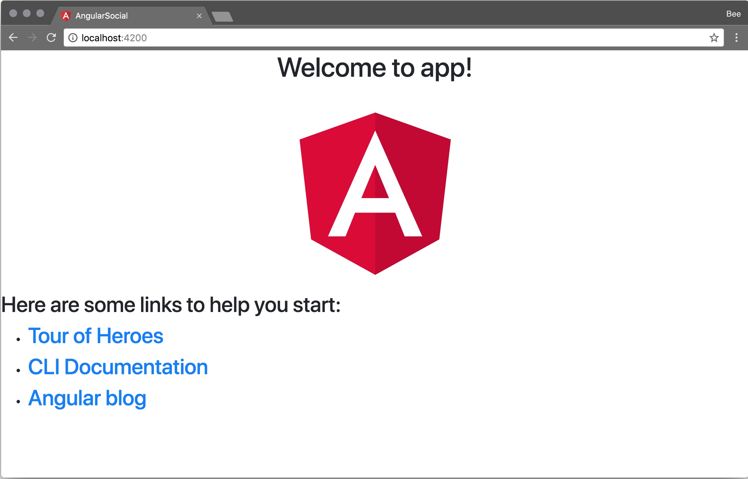The image size is (748, 479).
Task: Open a new tab
Action: [222, 17]
